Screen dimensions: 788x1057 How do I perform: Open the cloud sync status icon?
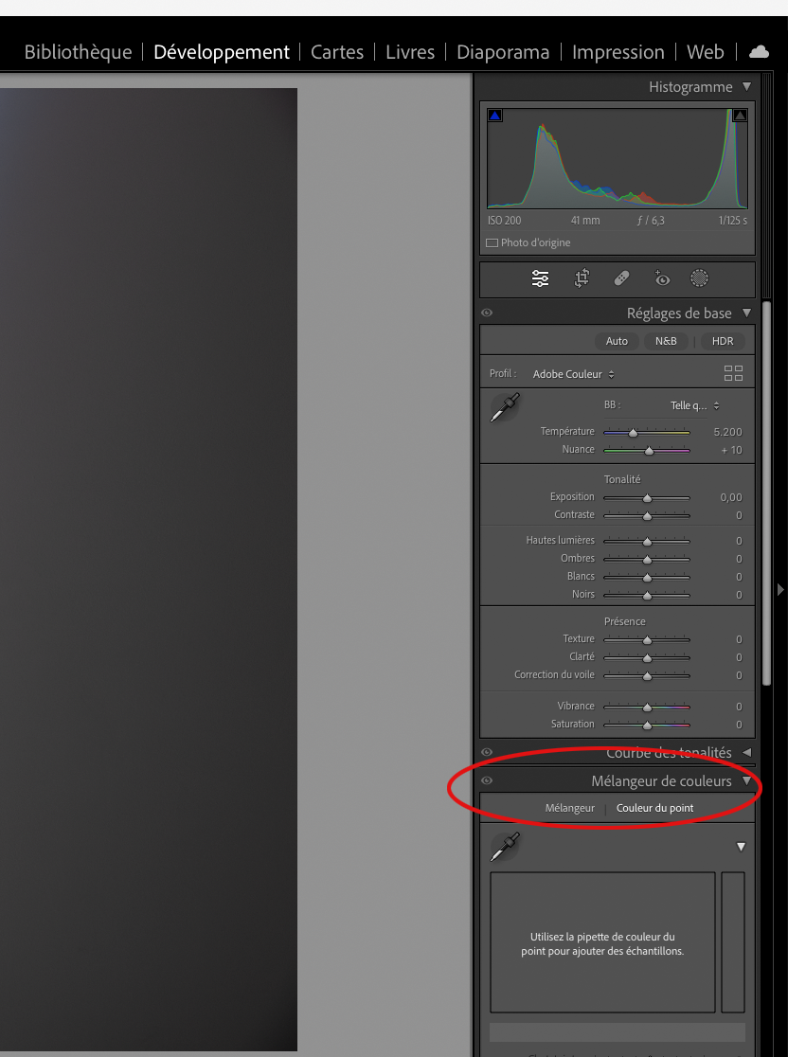(x=759, y=52)
